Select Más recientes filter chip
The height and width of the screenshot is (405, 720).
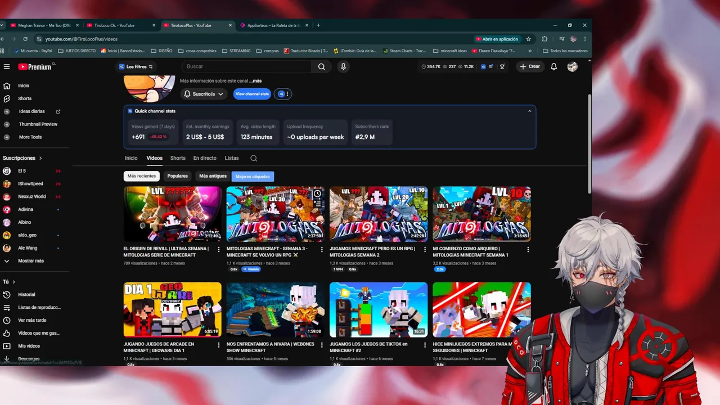142,176
